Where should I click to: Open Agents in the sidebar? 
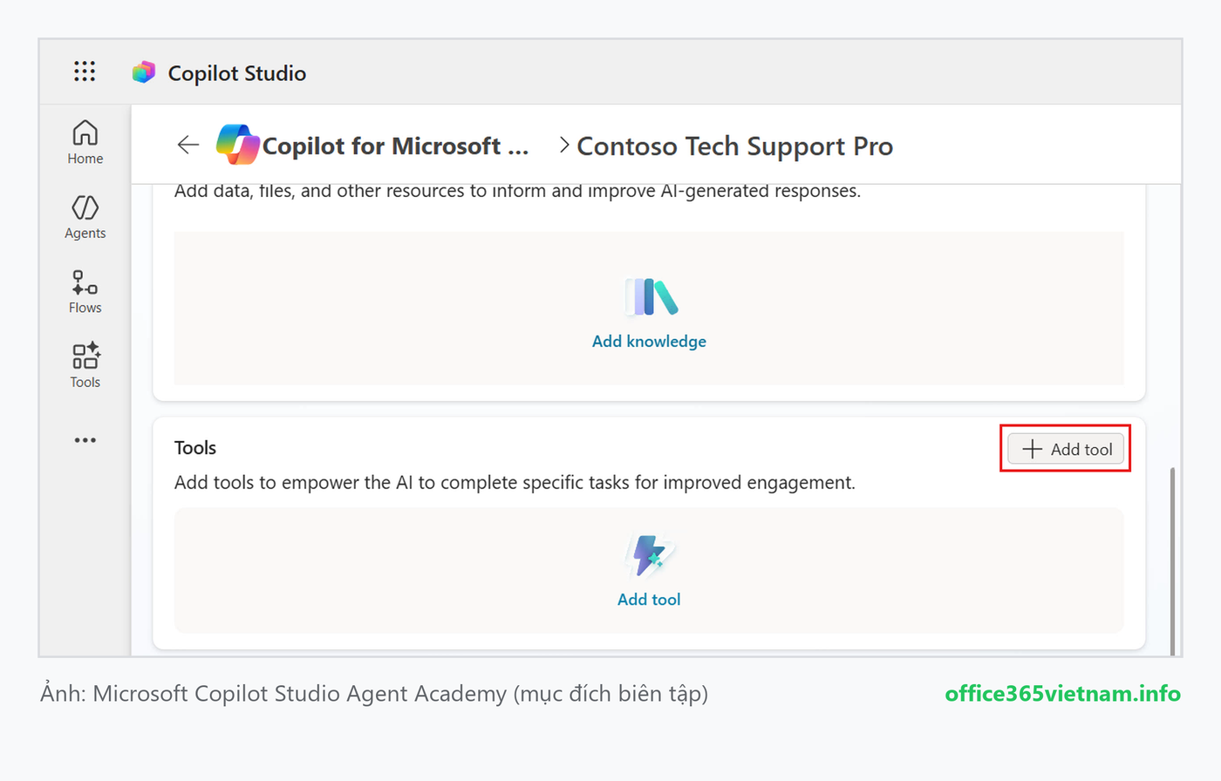85,217
